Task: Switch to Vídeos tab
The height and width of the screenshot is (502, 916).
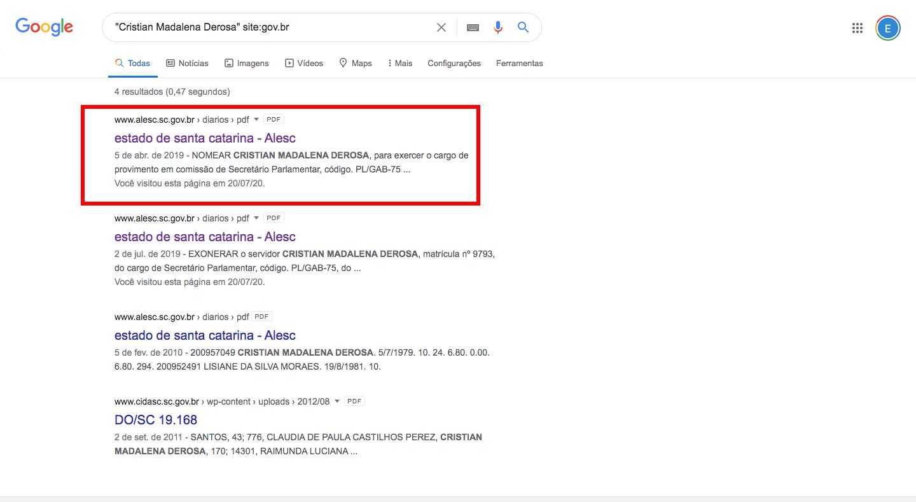Action: point(304,64)
